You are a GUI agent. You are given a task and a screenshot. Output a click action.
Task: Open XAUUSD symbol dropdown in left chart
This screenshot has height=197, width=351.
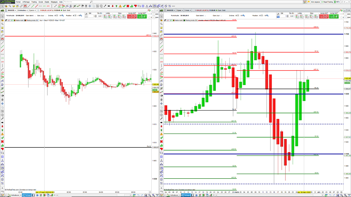point(11,10)
